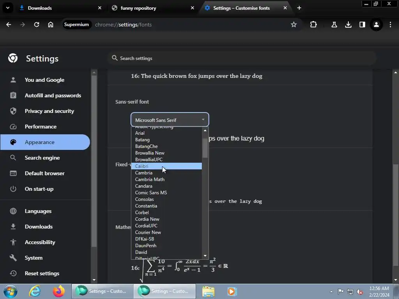Open You and Google settings
The height and width of the screenshot is (299, 399).
(x=45, y=80)
